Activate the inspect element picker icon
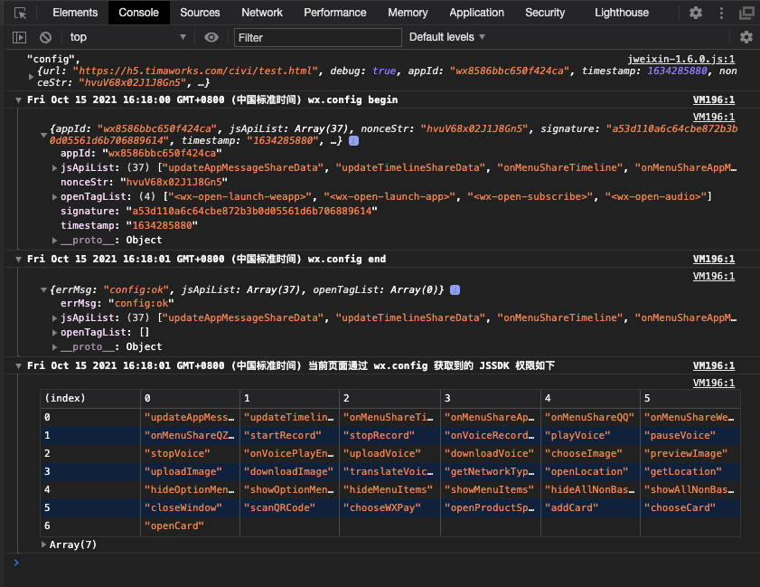This screenshot has width=760, height=587. (x=21, y=13)
